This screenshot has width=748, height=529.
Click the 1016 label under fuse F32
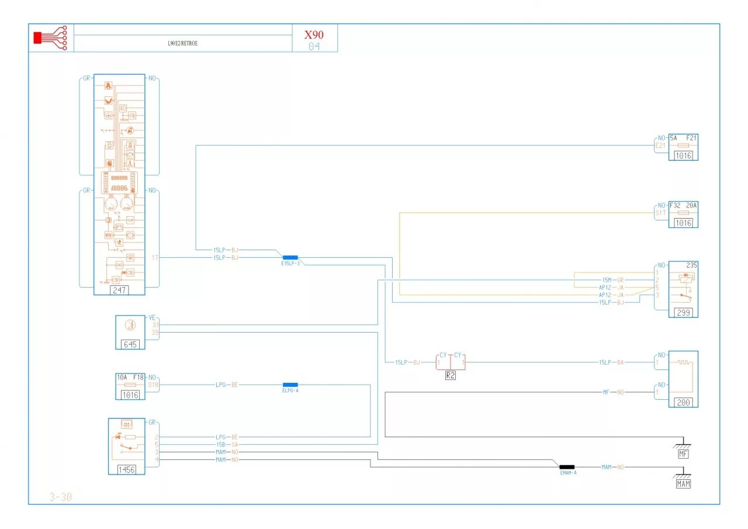click(683, 223)
